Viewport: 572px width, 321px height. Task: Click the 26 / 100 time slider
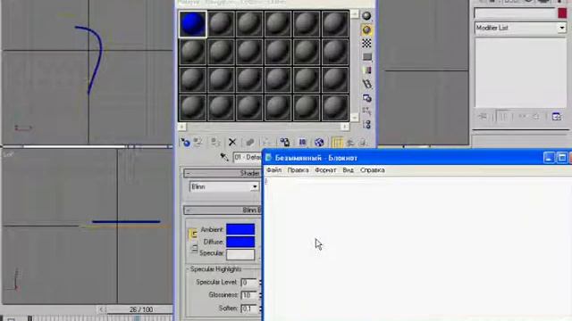[141, 309]
